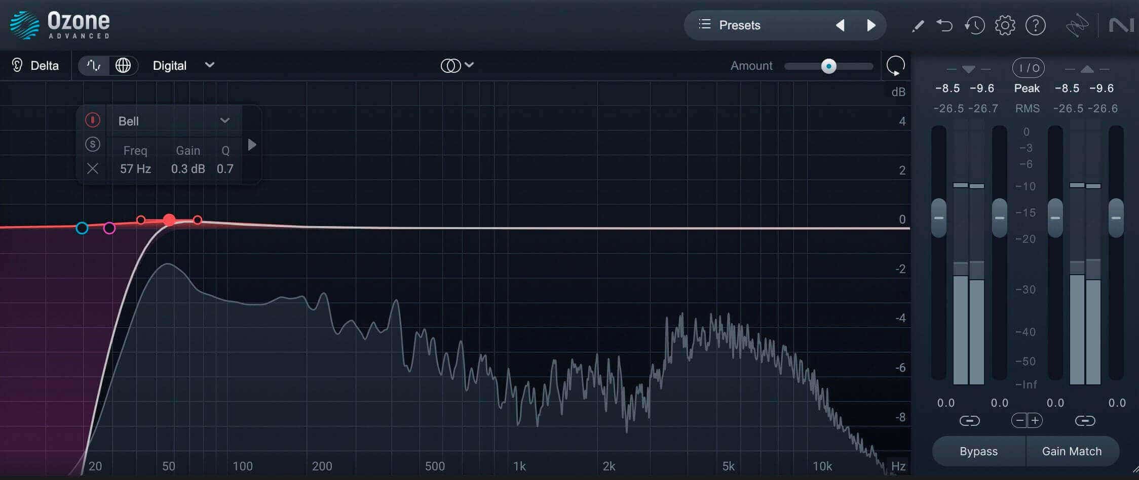Click the Peak meter label
The height and width of the screenshot is (480, 1139).
point(1027,88)
